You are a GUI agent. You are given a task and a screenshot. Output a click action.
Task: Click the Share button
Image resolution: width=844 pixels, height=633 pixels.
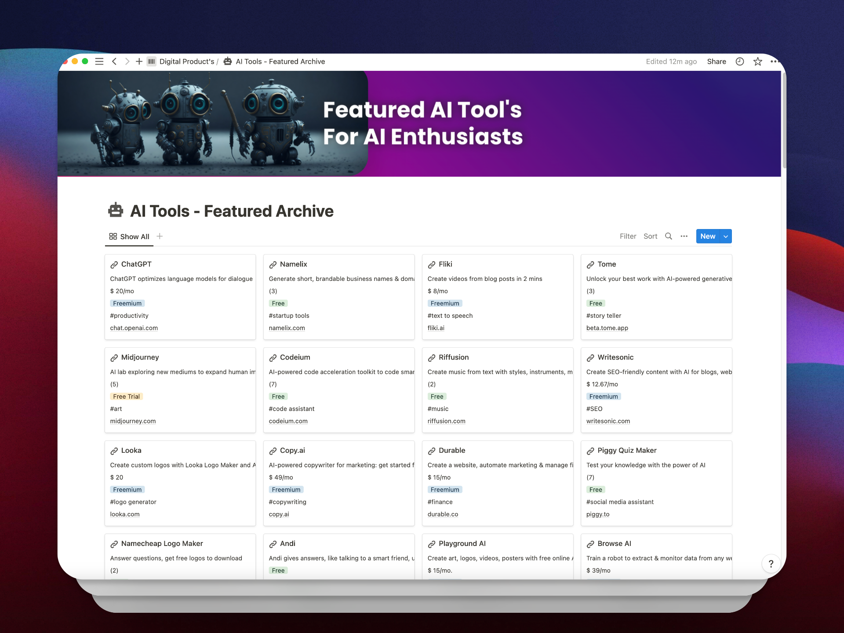point(716,62)
